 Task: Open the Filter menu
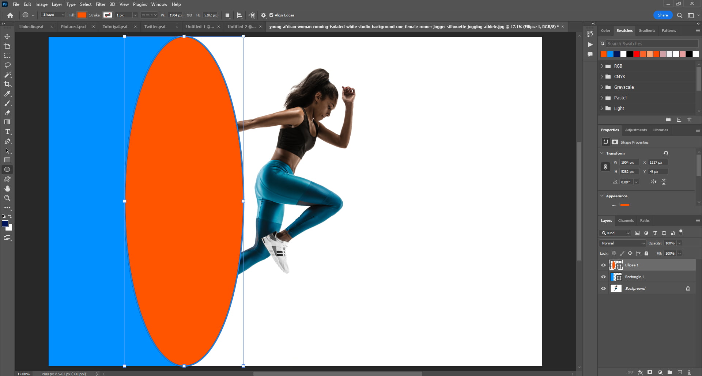click(x=101, y=4)
